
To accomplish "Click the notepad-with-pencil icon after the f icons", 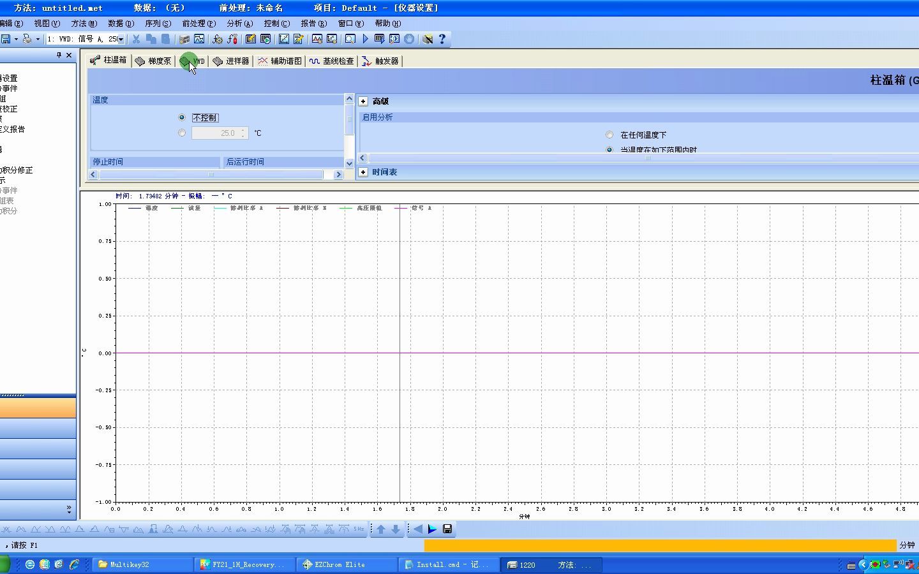I will pyautogui.click(x=251, y=39).
